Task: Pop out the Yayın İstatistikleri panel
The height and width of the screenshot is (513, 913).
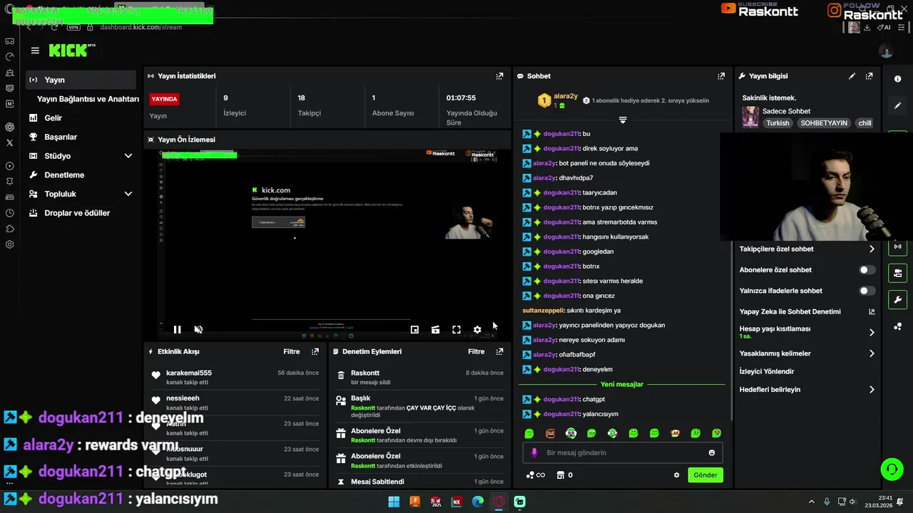Action: (499, 76)
